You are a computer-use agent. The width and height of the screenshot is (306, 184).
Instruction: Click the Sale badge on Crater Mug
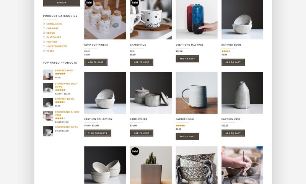pyautogui.click(x=135, y=3)
